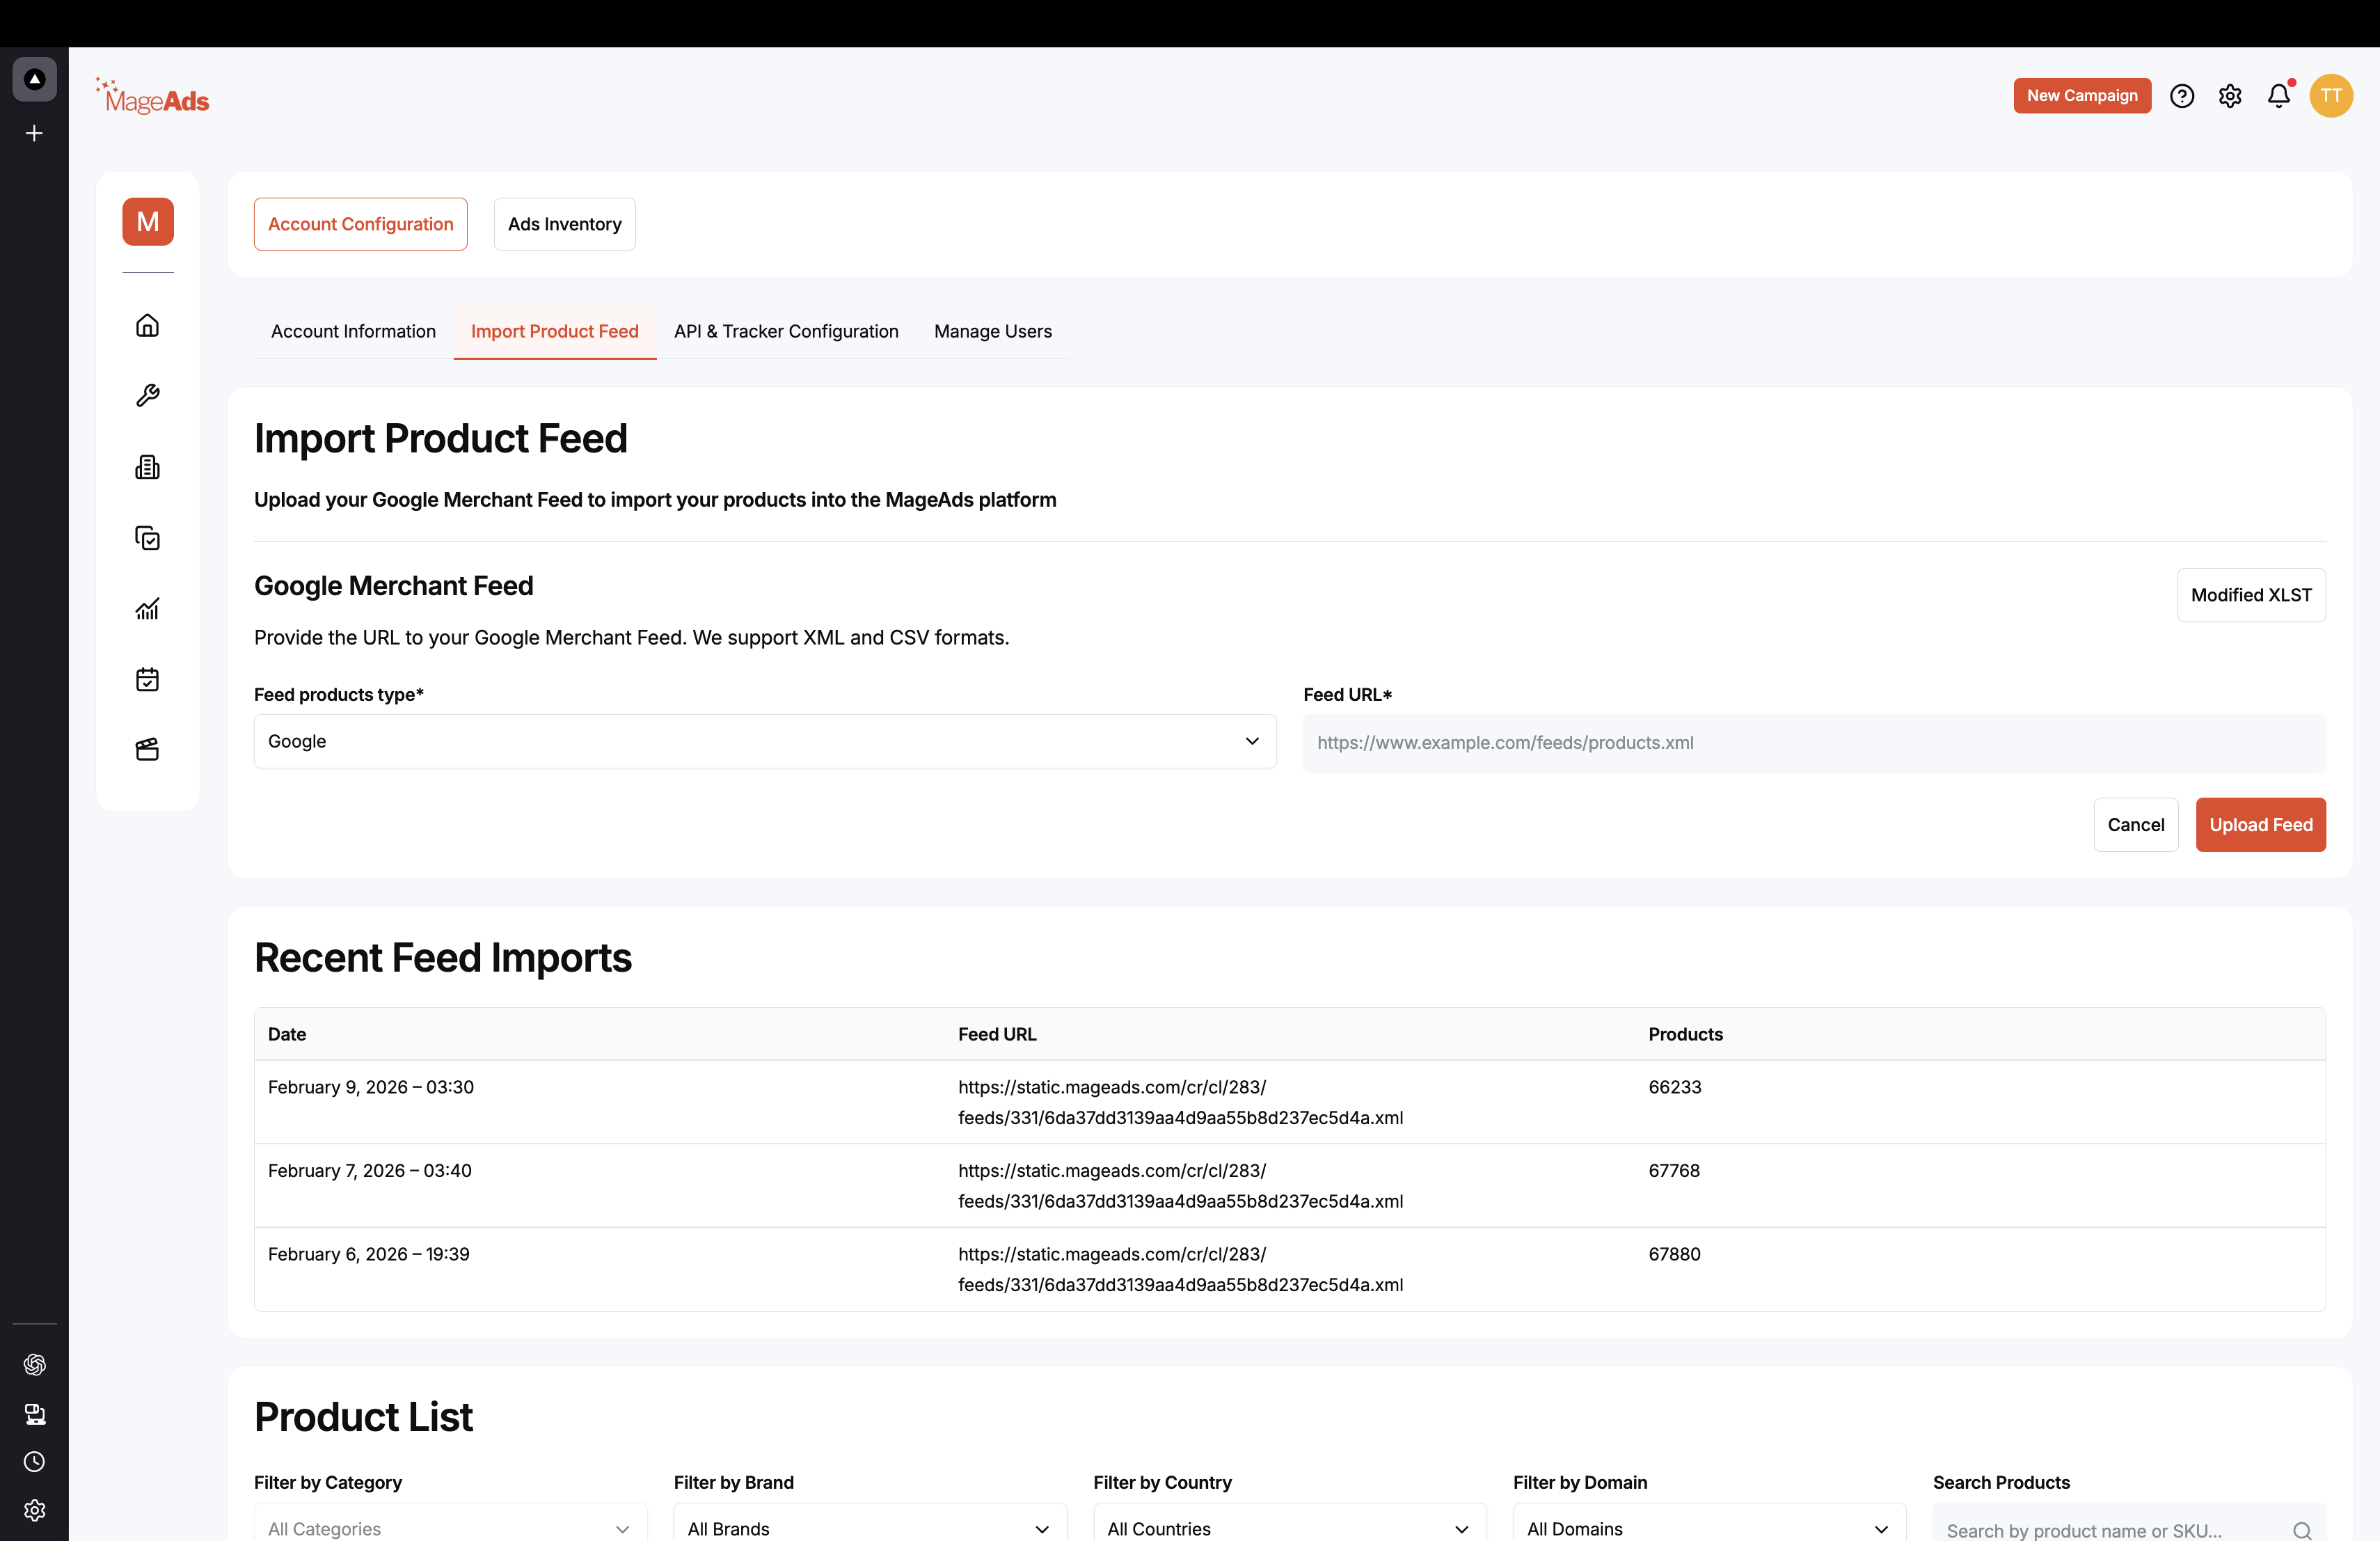Image resolution: width=2380 pixels, height=1541 pixels.
Task: Click the product count 66233
Action: (x=1674, y=1087)
